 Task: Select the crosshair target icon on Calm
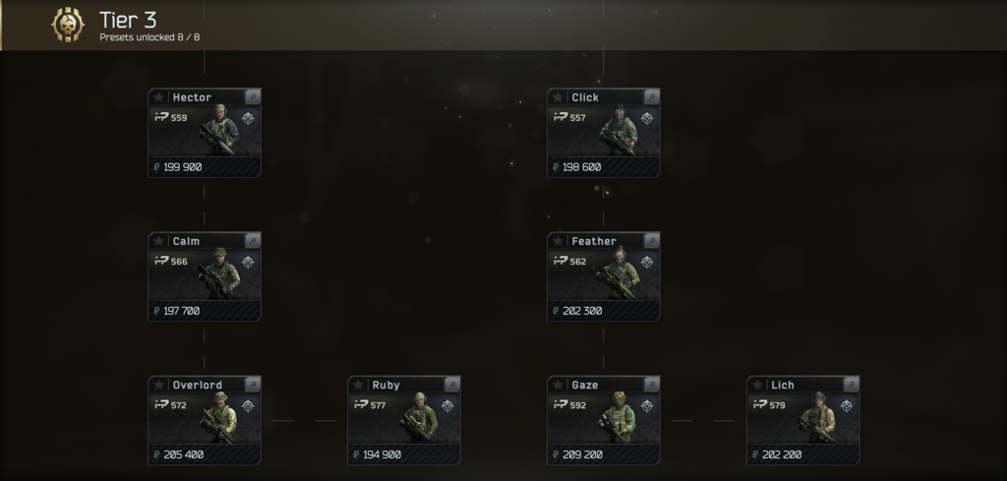pyautogui.click(x=248, y=262)
